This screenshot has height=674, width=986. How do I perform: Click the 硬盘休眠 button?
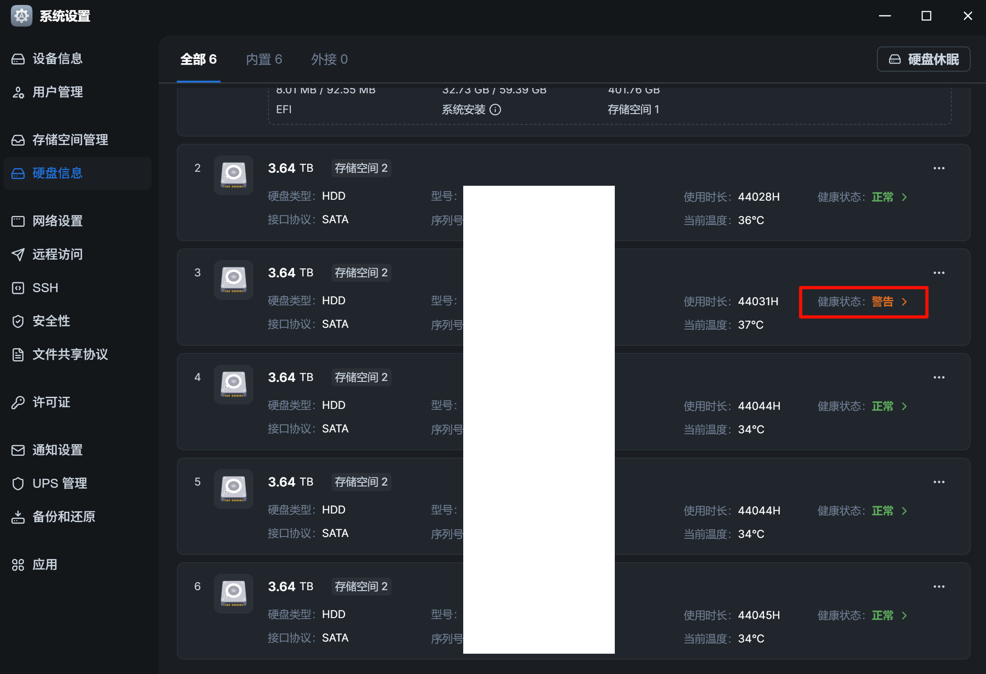(923, 59)
